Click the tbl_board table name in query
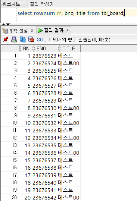137x201 pixels. click(x=112, y=13)
